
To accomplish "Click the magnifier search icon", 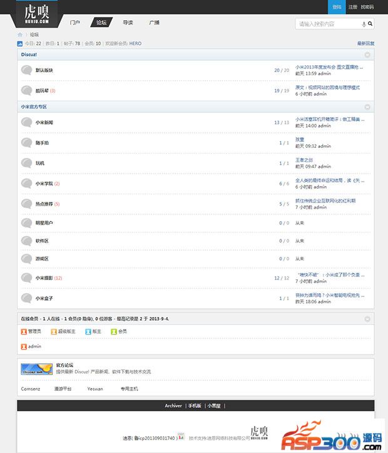I will [370, 24].
